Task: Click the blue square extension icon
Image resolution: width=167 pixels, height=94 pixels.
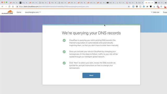Action: 133,7
